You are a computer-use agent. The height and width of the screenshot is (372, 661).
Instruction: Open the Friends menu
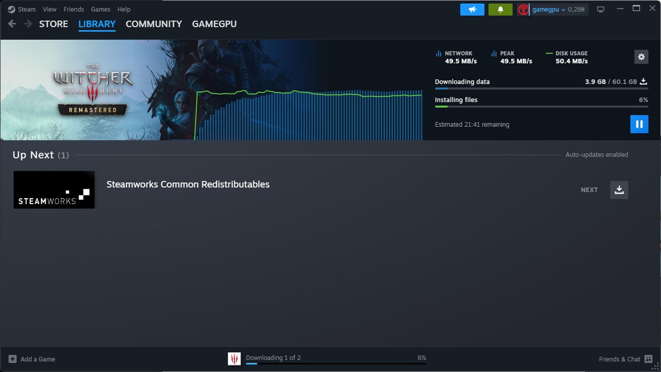pos(74,9)
